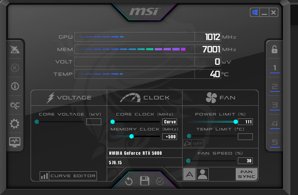Open the system information 'i' icon

(15, 86)
